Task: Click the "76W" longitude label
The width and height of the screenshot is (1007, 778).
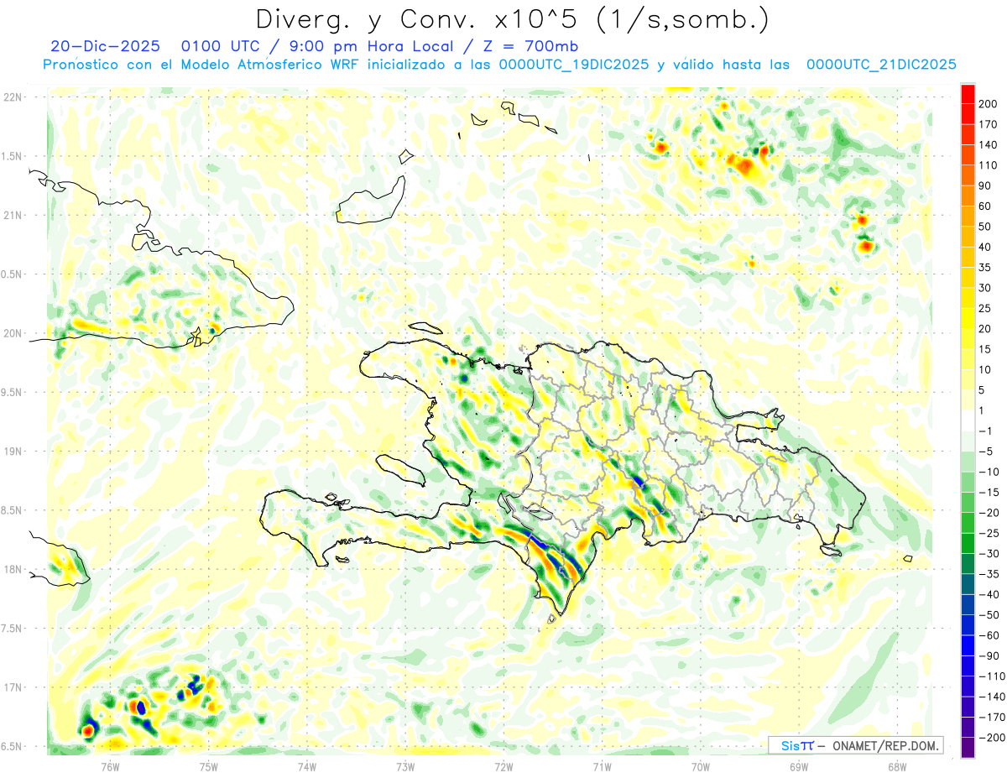Action: pos(110,766)
